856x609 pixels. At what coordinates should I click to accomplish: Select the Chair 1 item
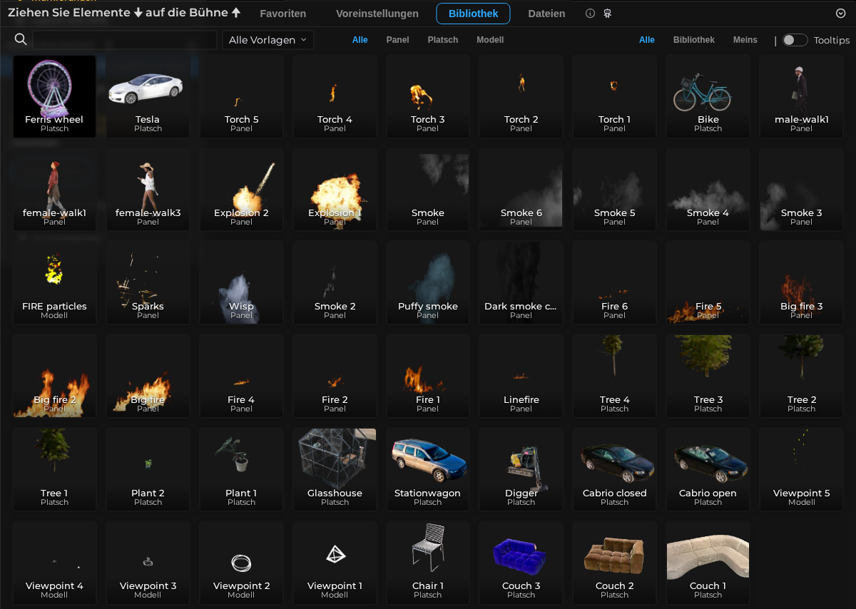(x=428, y=563)
